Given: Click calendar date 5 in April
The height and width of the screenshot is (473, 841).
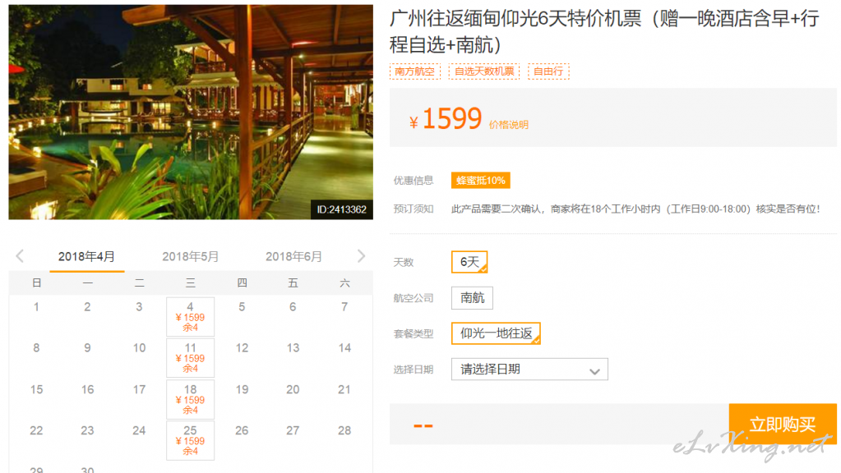Looking at the screenshot, I should [242, 307].
